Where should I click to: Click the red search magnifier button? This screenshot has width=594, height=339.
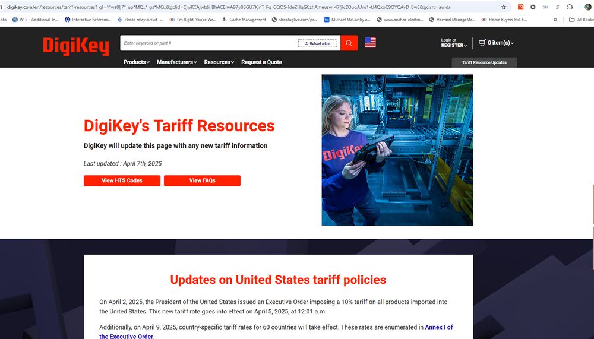click(x=349, y=43)
